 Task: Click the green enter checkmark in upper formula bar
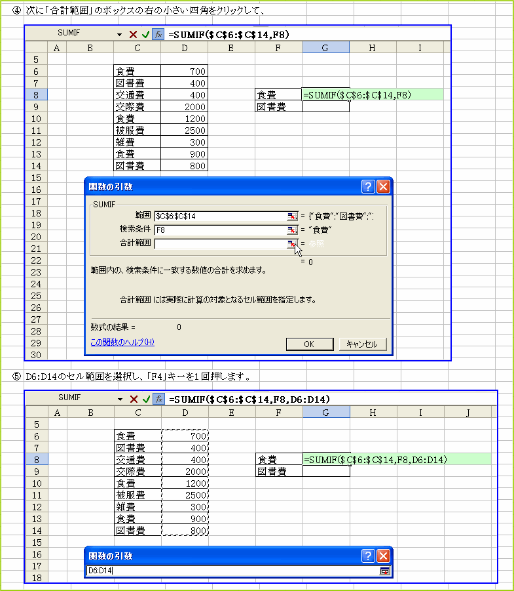pos(145,35)
